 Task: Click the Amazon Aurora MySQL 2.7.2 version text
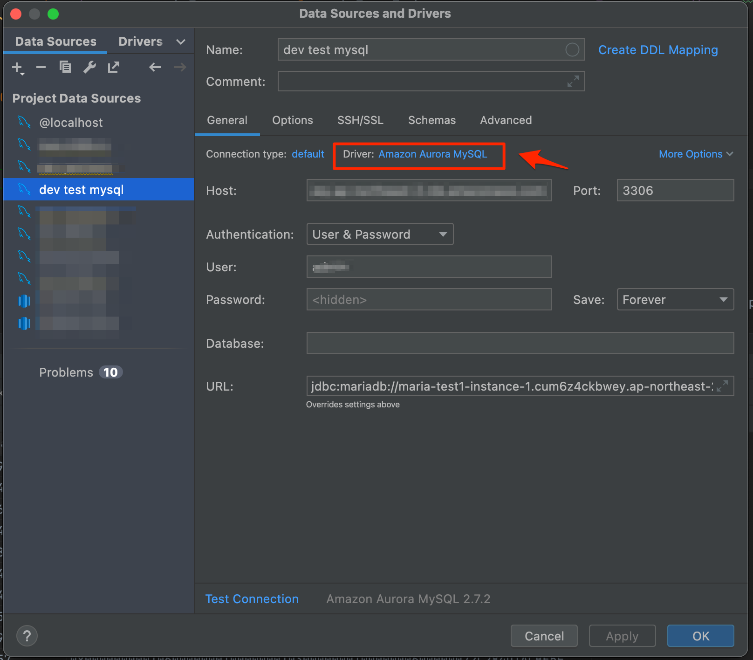point(408,599)
